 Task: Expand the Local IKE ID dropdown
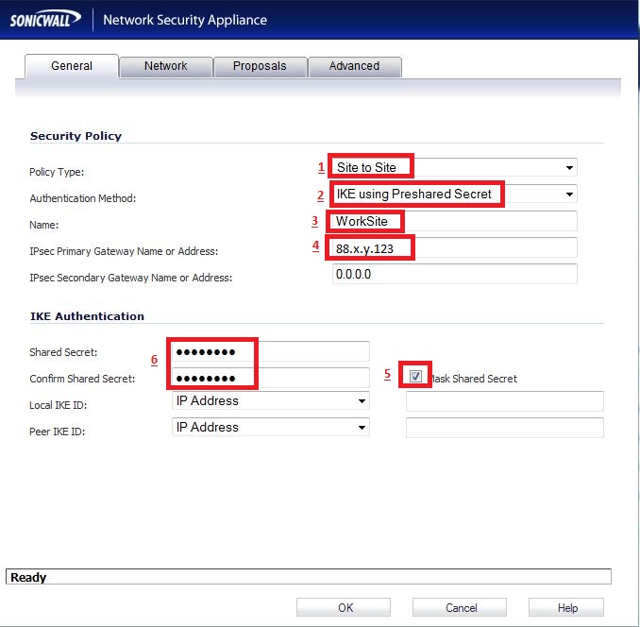pyautogui.click(x=269, y=401)
